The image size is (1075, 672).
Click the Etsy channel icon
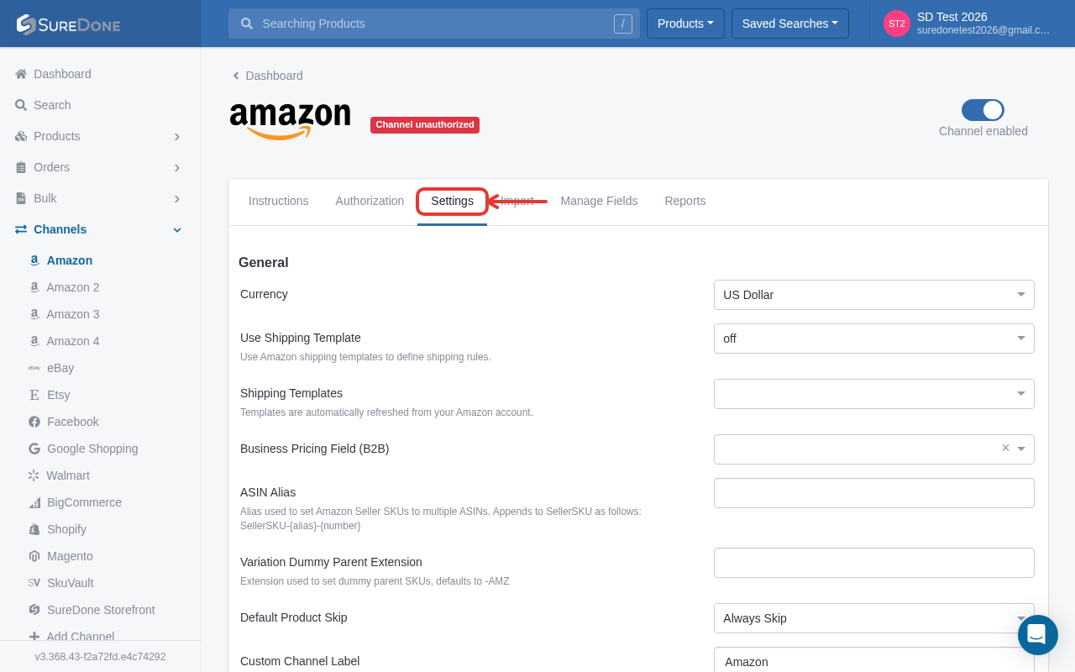tap(34, 395)
